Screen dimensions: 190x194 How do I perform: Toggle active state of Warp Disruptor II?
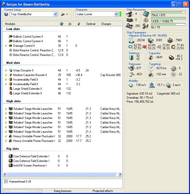6,70
